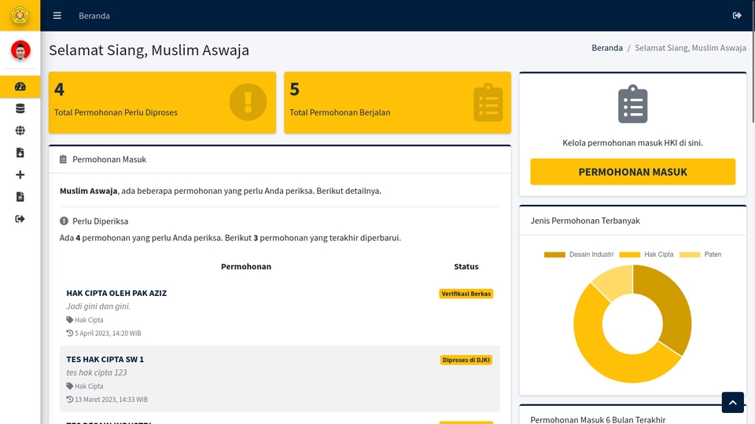755x424 pixels.
Task: Click the Status column header
Action: [466, 266]
